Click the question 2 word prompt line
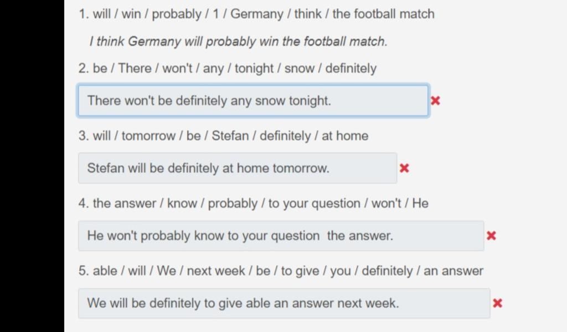 coord(227,68)
